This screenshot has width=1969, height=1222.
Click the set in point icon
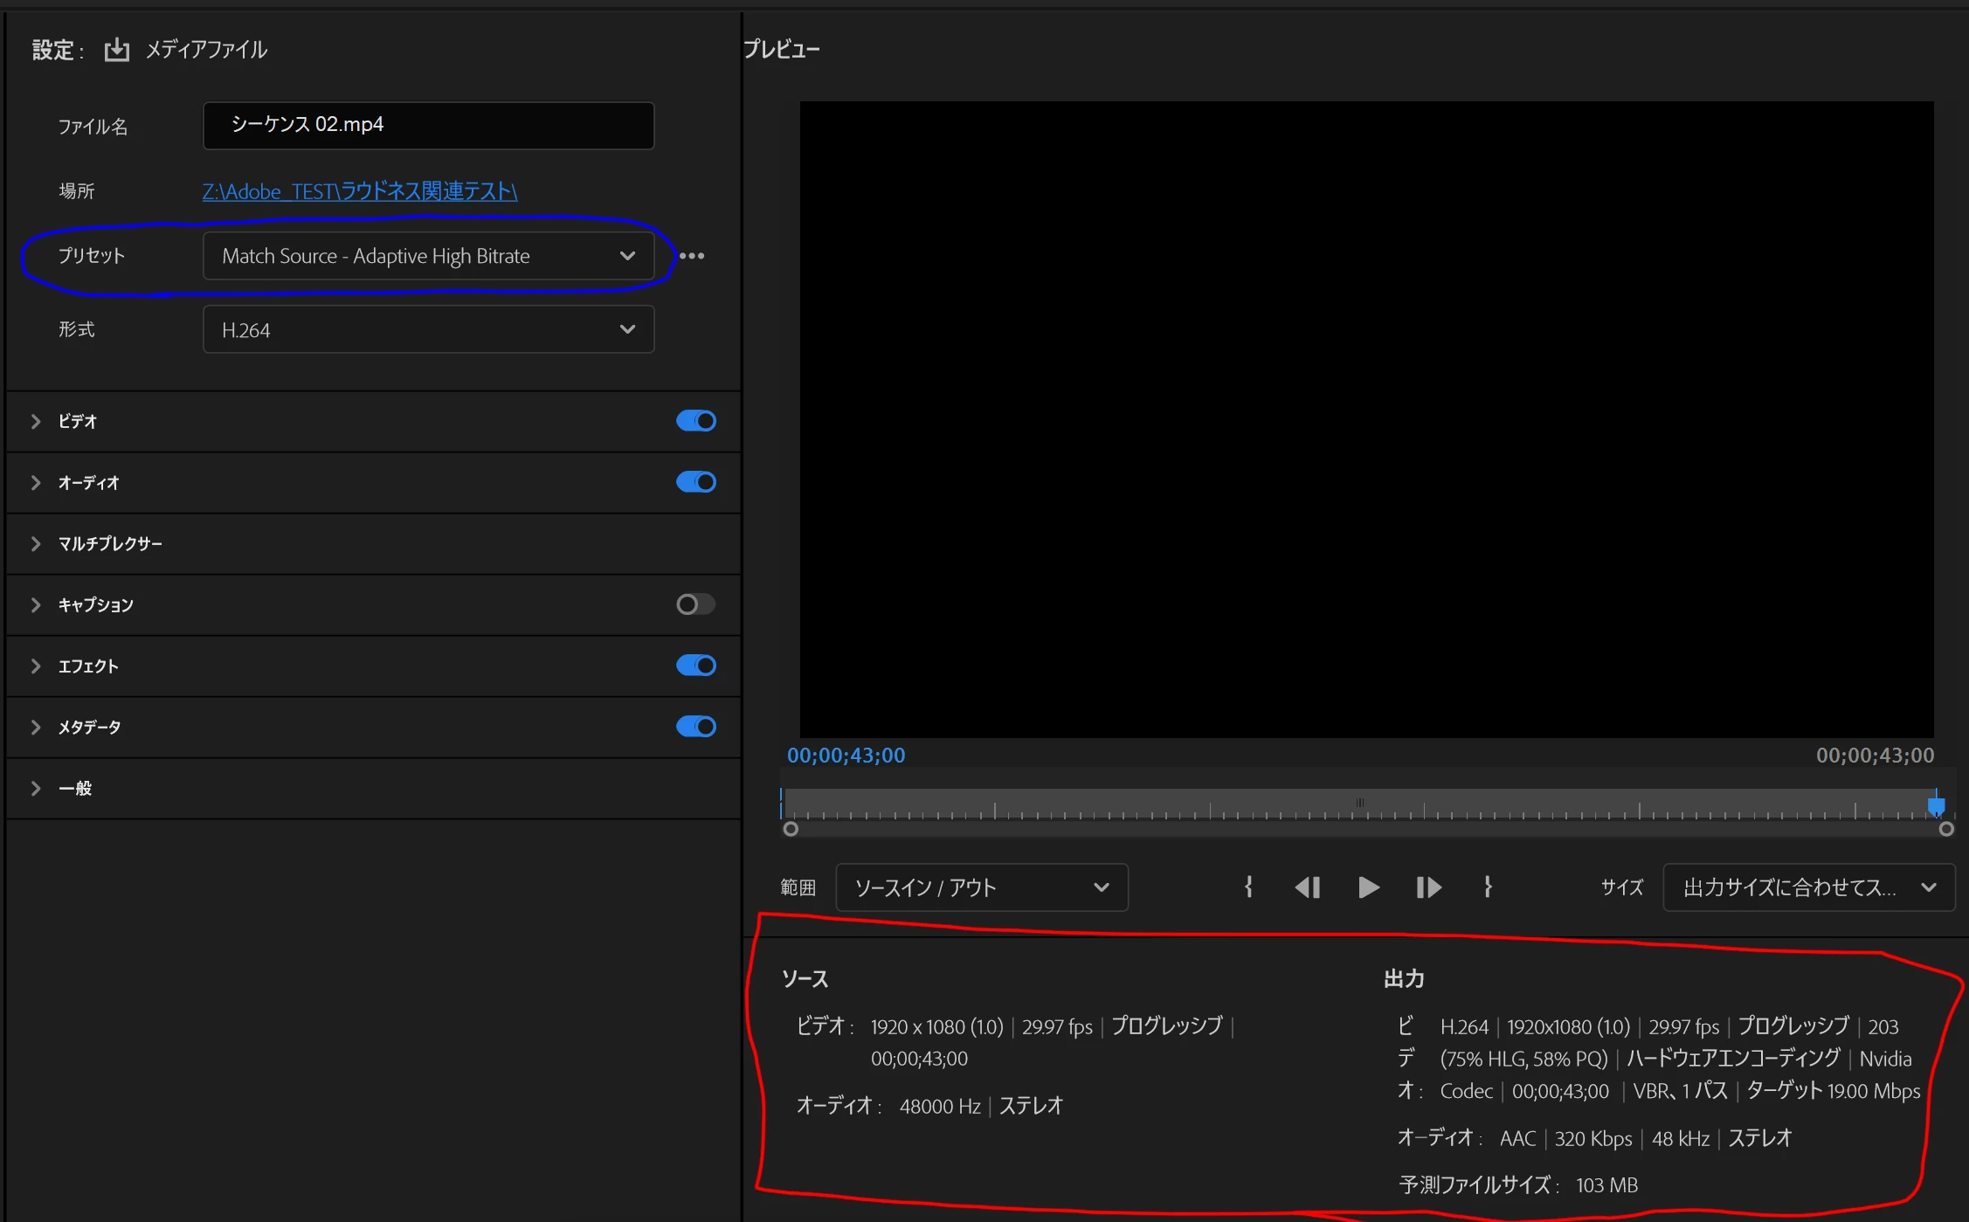click(x=1248, y=887)
